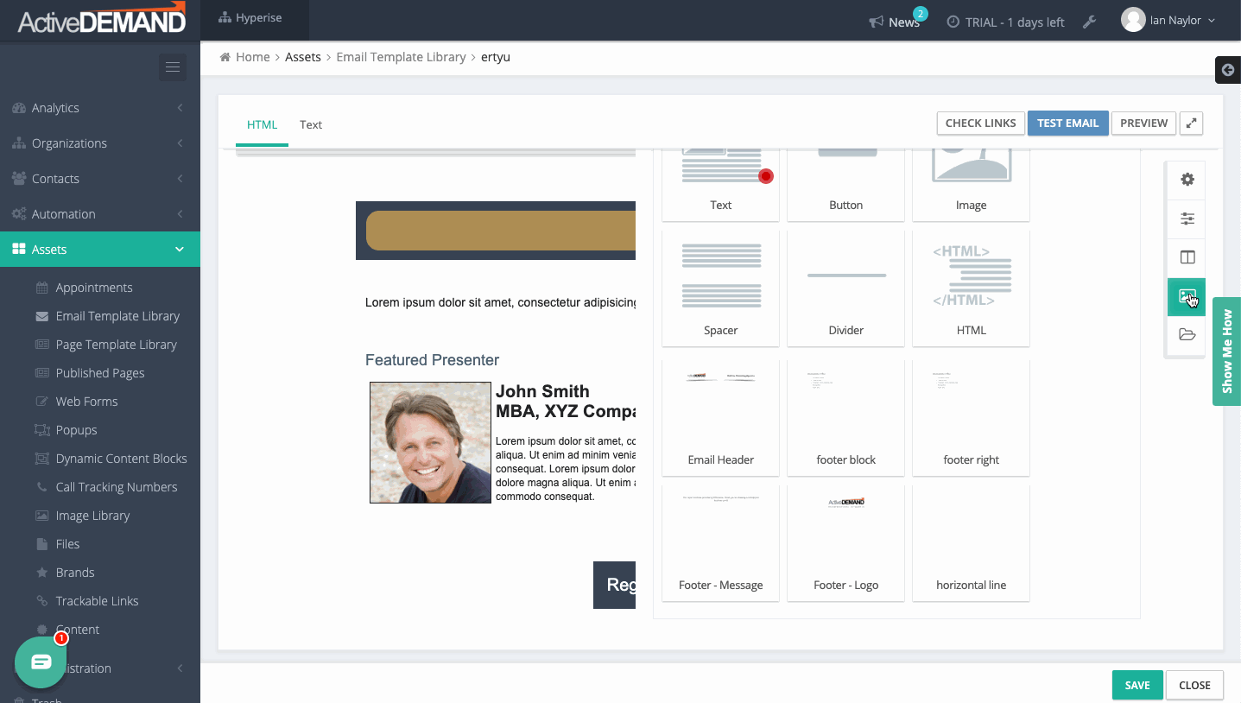Open Appointments in the sidebar
The image size is (1241, 703).
coord(94,288)
